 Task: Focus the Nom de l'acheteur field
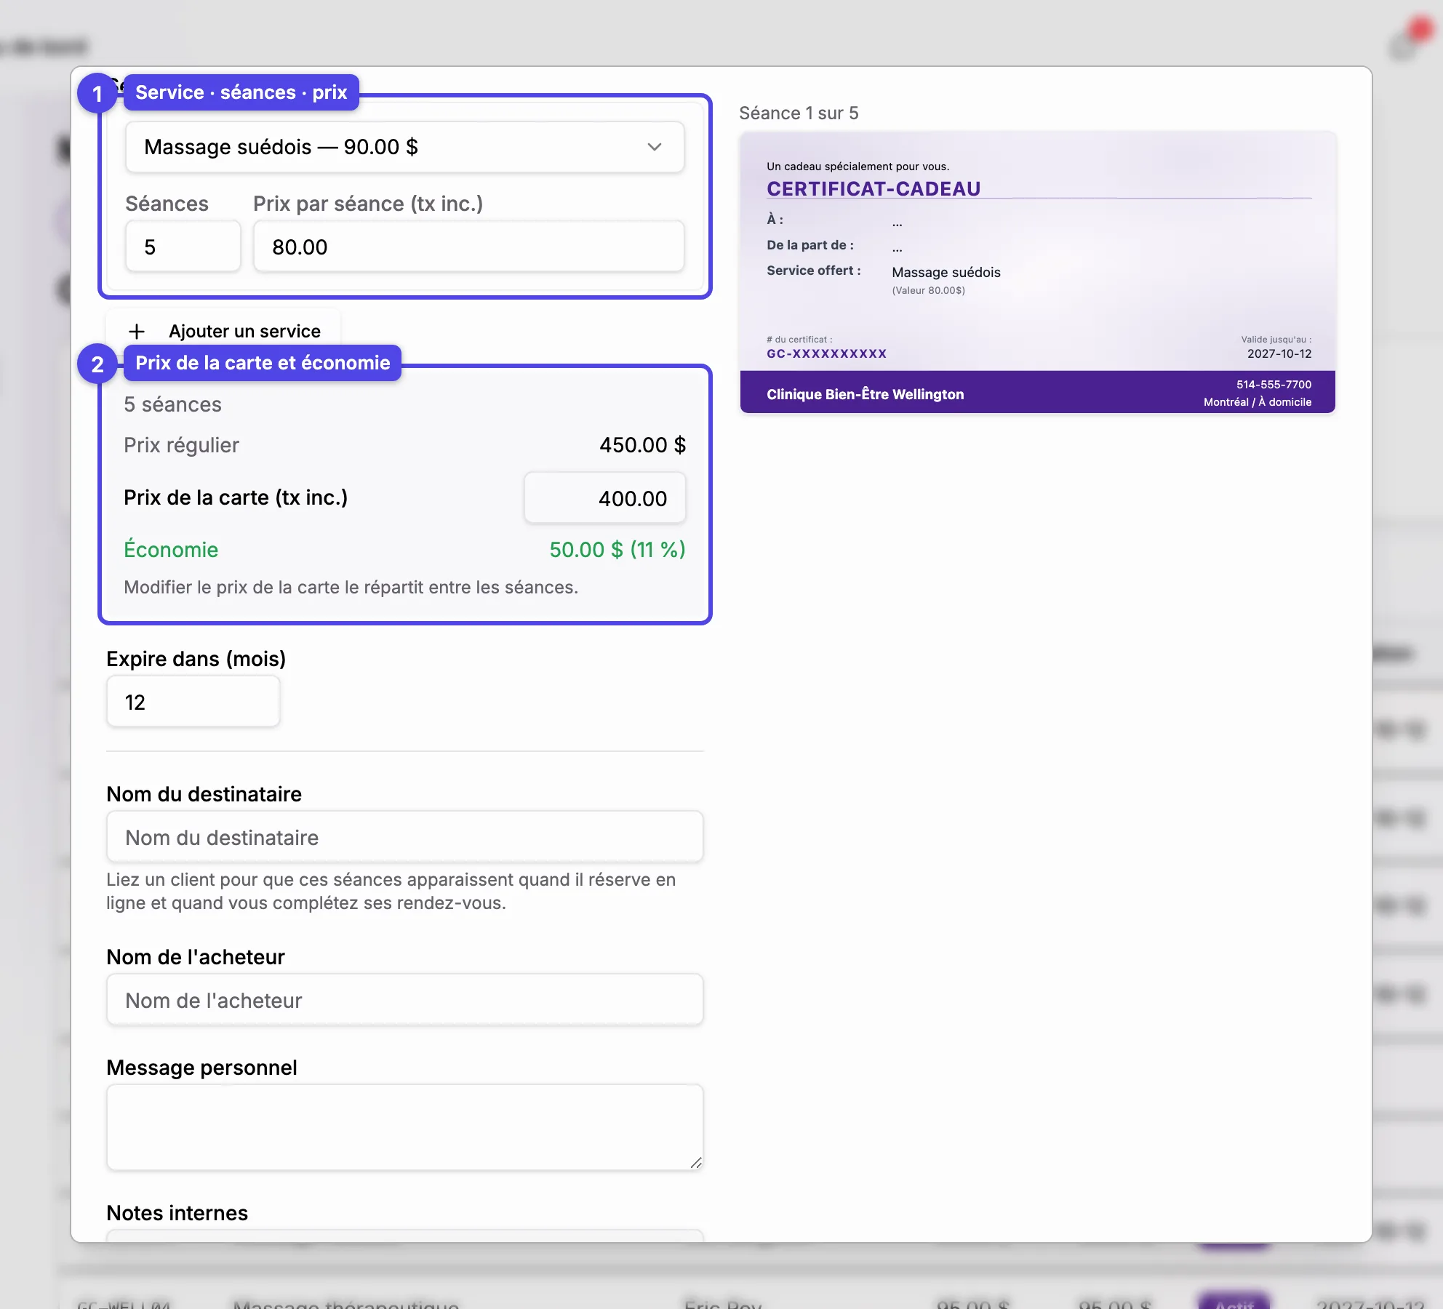point(404,1000)
